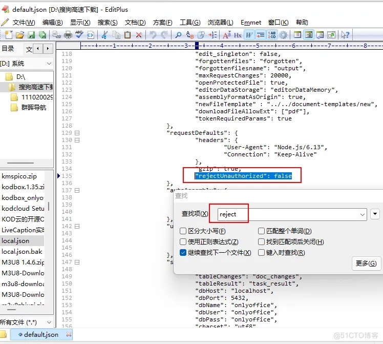Click the Find magnifier icon
The height and width of the screenshot is (344, 383).
178,35
